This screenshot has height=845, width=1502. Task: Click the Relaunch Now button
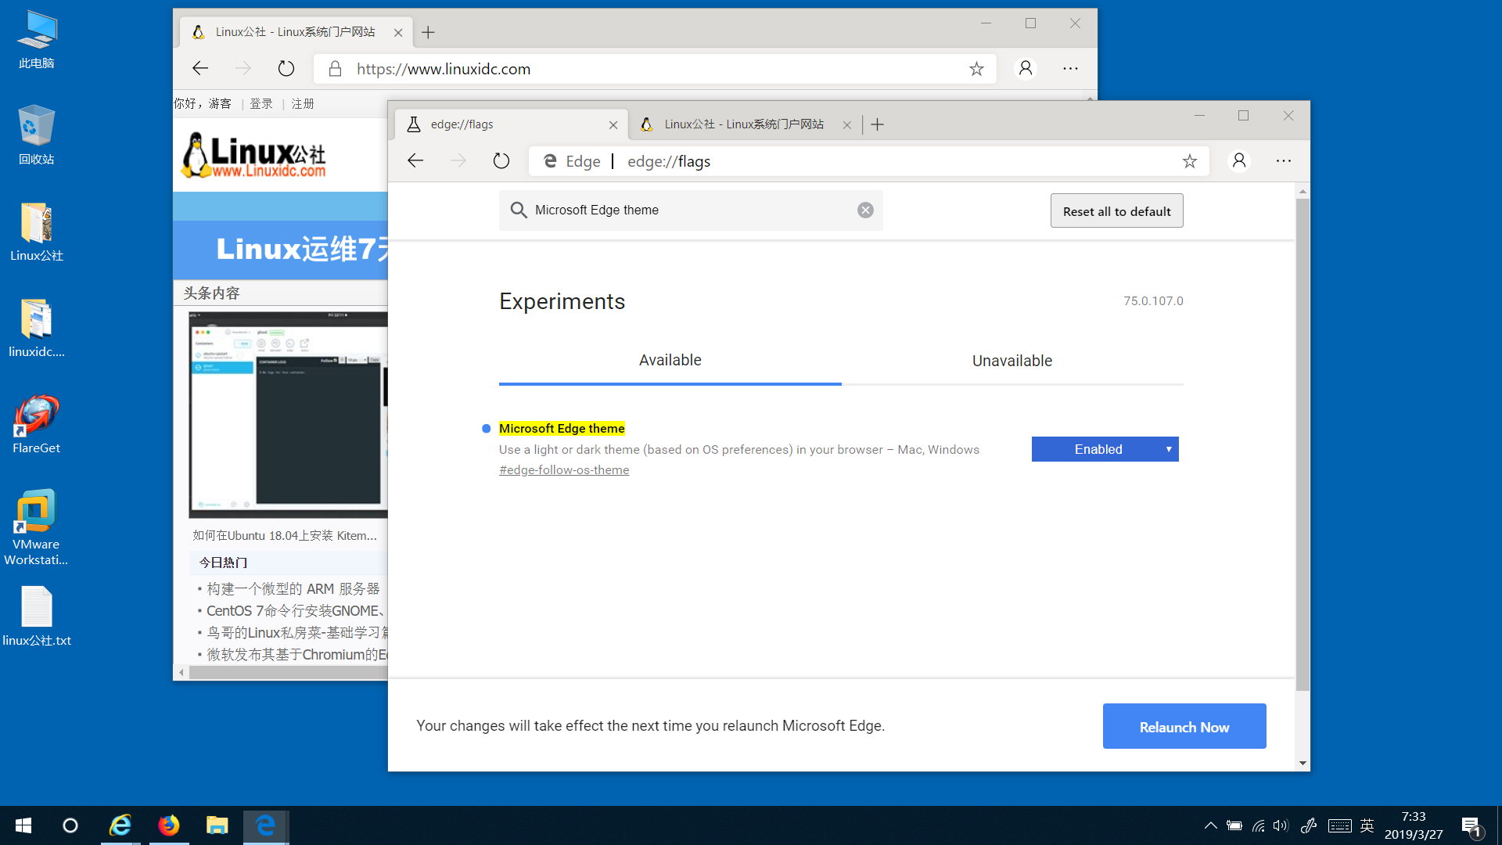tap(1184, 726)
